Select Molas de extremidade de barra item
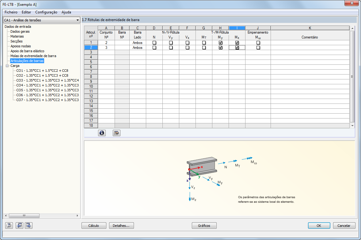 pos(33,56)
